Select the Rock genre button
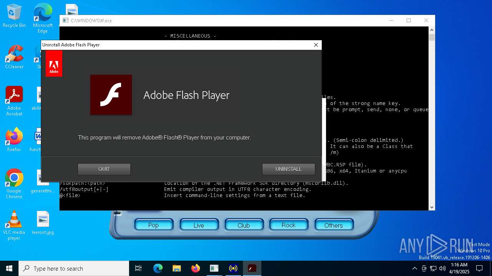The height and width of the screenshot is (276, 492). (x=289, y=225)
